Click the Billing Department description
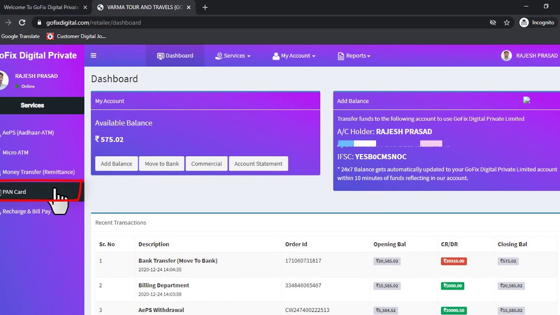The height and width of the screenshot is (315, 560). click(164, 285)
